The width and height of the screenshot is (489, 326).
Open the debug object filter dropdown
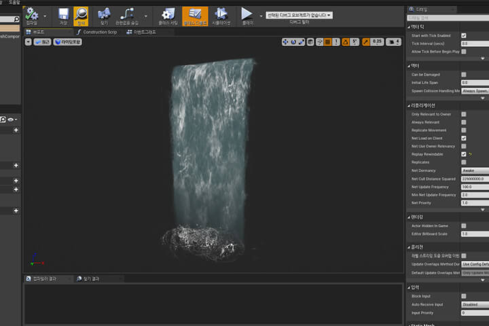point(299,15)
